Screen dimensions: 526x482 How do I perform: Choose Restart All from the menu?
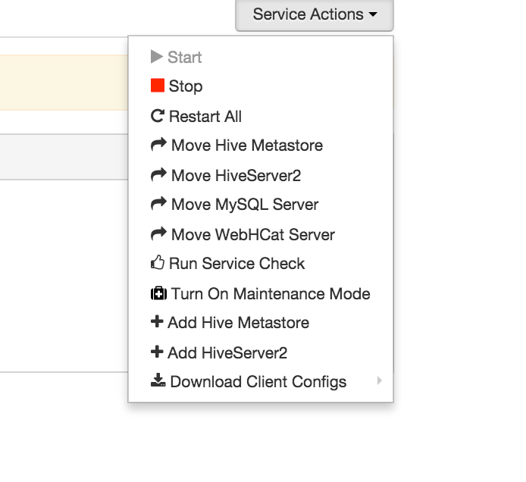pos(205,117)
